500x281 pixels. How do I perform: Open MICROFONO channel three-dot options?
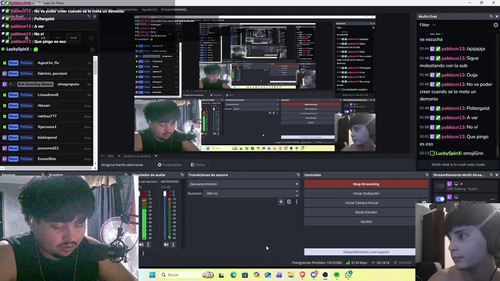pos(173,245)
